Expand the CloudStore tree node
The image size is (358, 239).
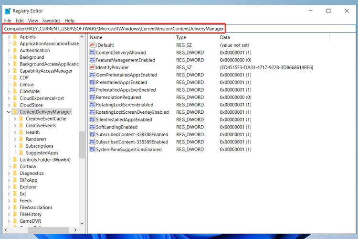9,105
